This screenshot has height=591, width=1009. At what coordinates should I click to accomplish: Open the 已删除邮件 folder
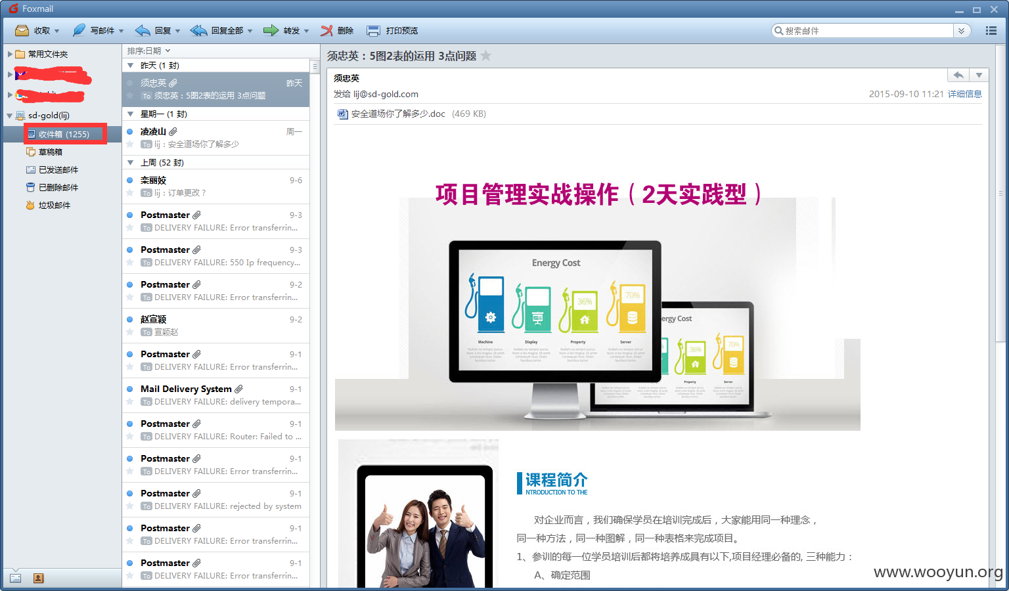(x=53, y=187)
